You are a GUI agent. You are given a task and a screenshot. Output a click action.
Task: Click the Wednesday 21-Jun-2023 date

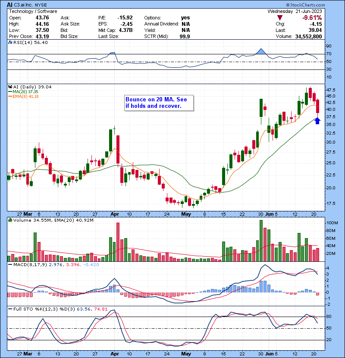[295, 11]
